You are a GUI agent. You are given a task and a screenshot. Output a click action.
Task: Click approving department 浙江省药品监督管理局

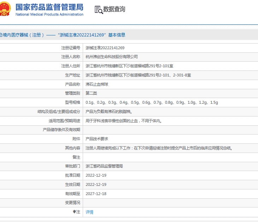coord(104,166)
